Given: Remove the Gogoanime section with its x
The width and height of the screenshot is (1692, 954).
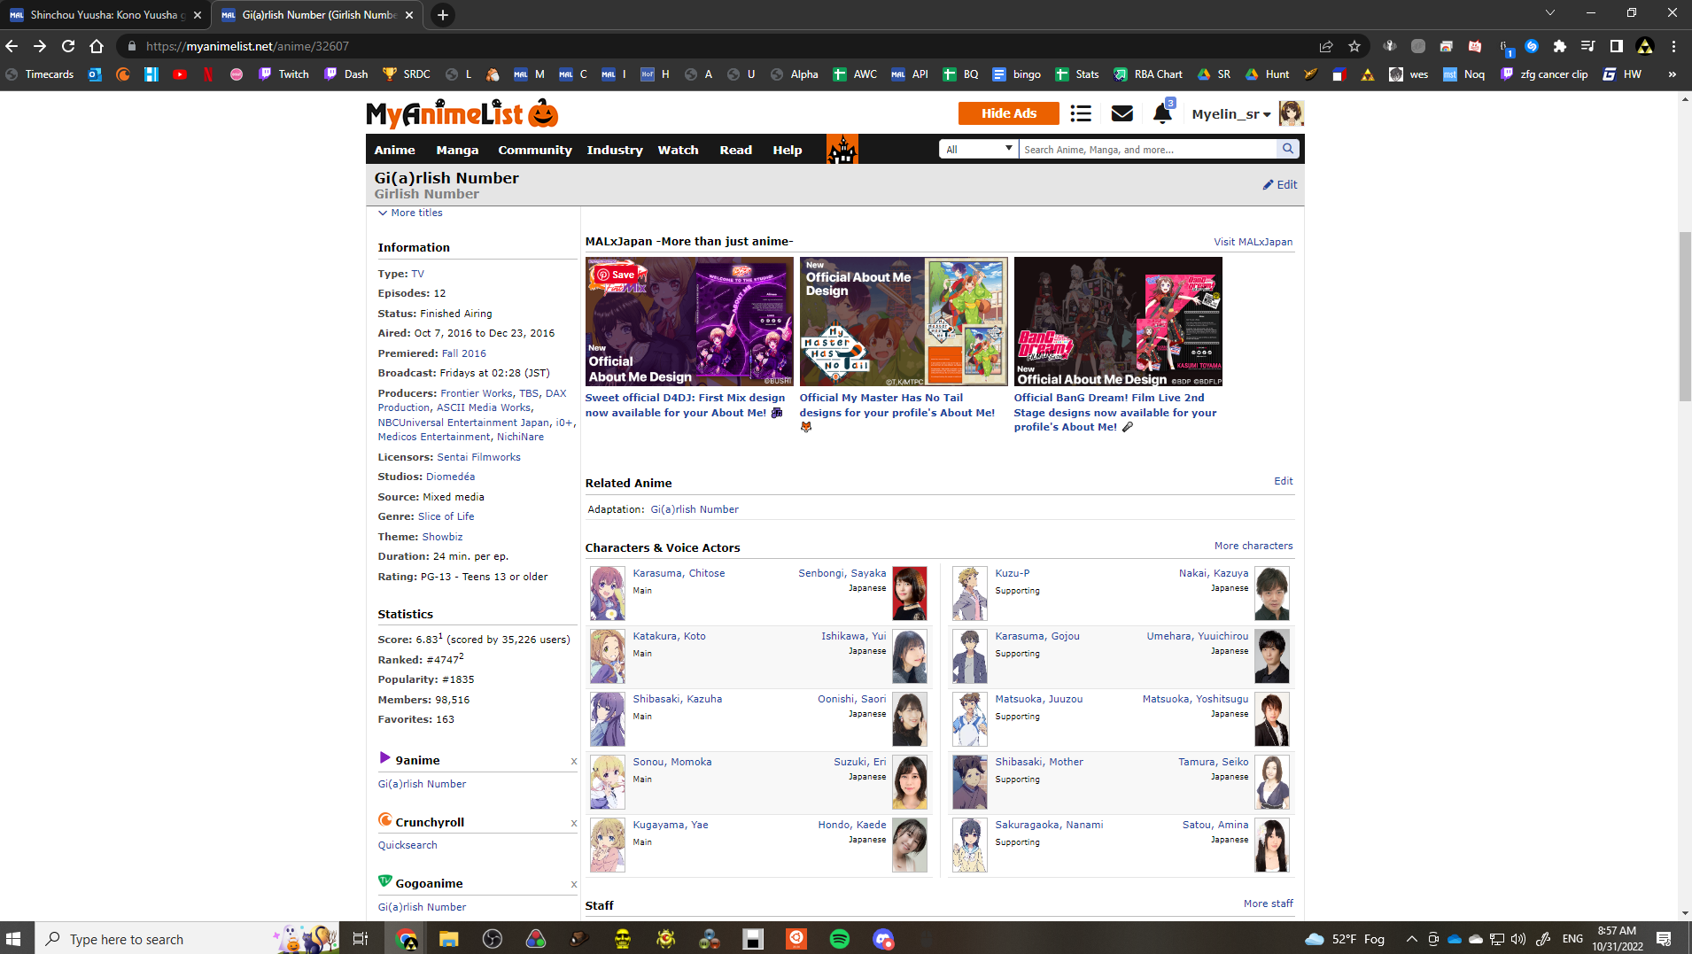Looking at the screenshot, I should click(574, 884).
